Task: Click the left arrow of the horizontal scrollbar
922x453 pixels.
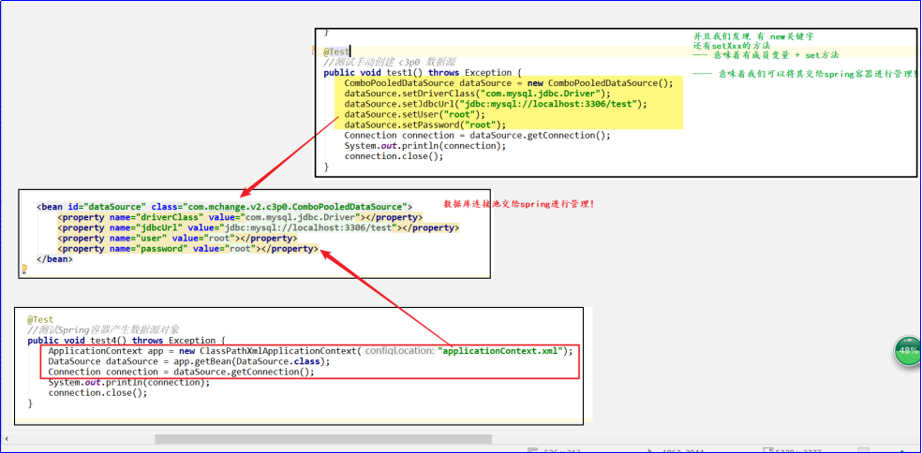Action: [x=7, y=439]
